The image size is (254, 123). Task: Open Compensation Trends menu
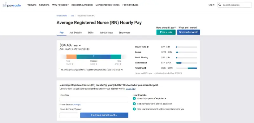[x=108, y=5]
